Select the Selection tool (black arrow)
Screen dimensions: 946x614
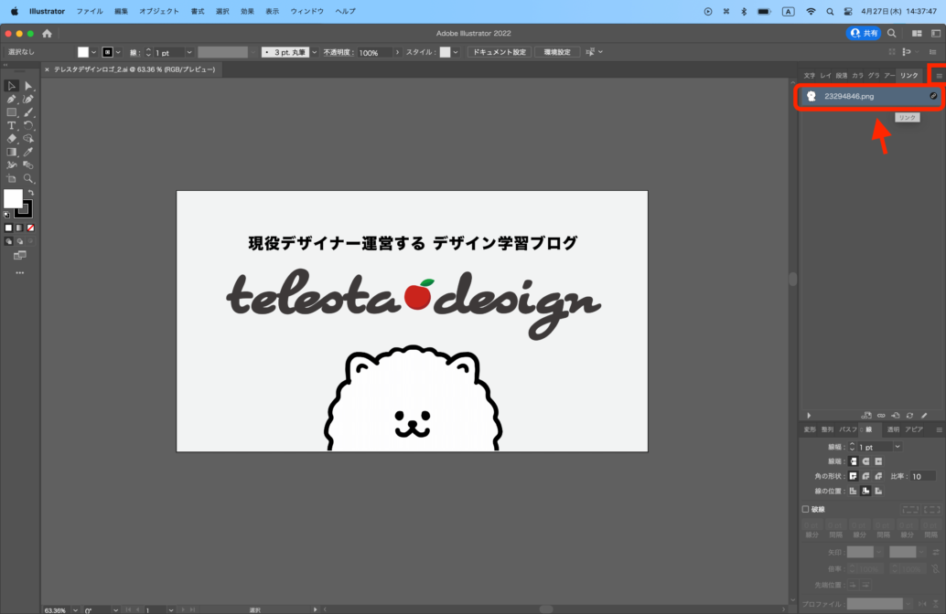pos(11,86)
